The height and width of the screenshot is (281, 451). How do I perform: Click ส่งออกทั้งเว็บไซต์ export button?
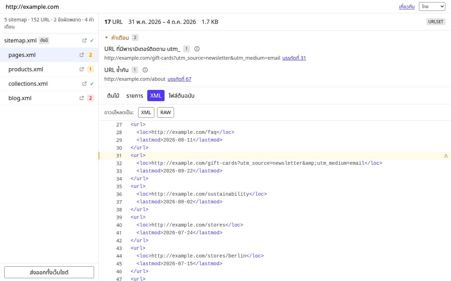click(x=49, y=272)
